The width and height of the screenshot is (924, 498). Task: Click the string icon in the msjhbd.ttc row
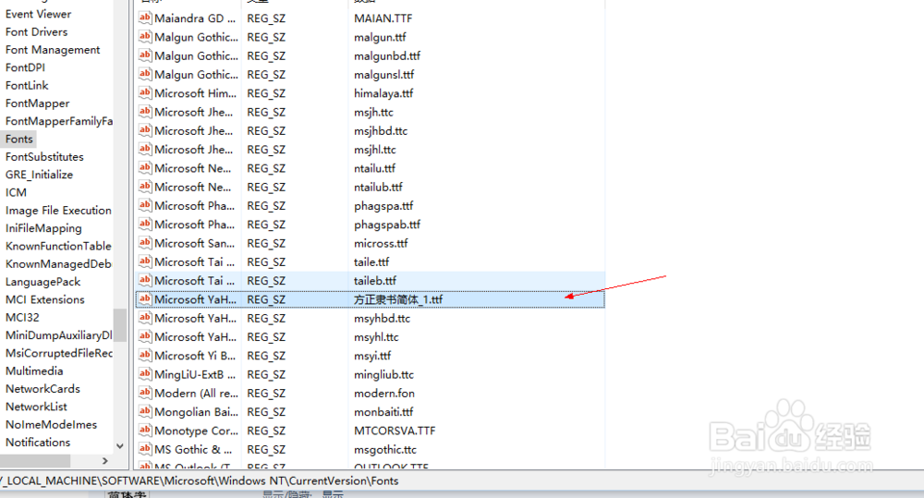pyautogui.click(x=145, y=130)
